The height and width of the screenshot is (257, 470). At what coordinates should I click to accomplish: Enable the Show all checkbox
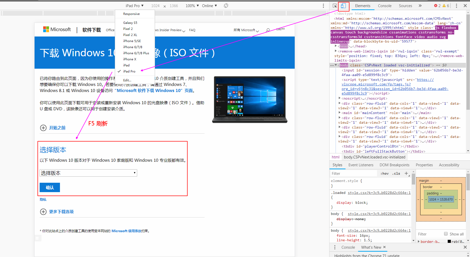point(446,234)
